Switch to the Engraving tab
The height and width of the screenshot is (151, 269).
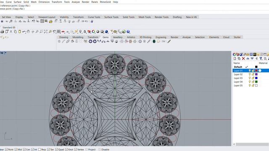coord(161,37)
